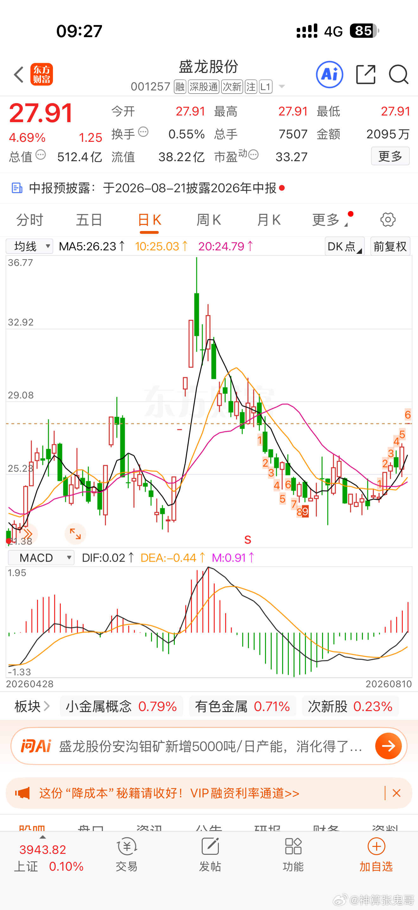The image size is (418, 910).
Task: Expand the 板块 section chevron
Action: coord(47,707)
